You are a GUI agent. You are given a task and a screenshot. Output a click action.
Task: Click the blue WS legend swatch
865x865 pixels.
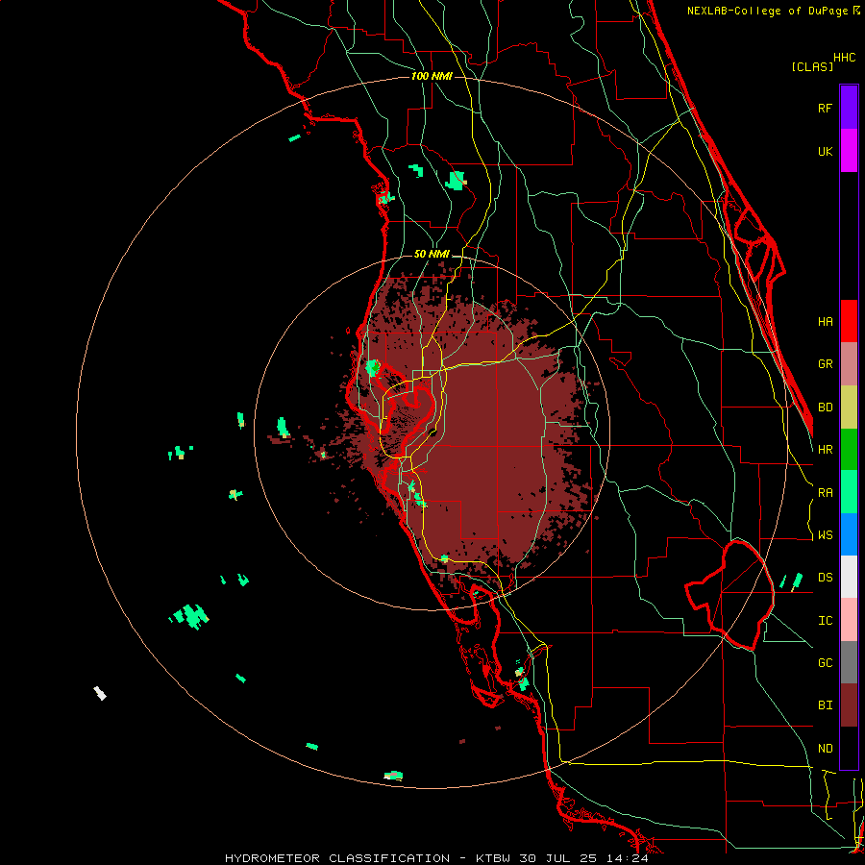coord(849,534)
